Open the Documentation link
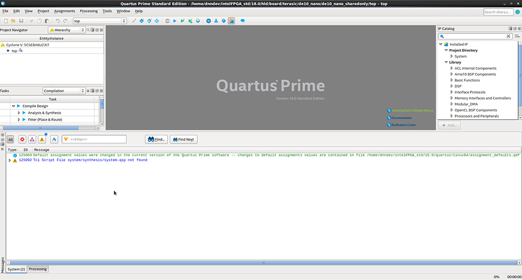Viewport: 522px width, 280px height. pos(401,118)
